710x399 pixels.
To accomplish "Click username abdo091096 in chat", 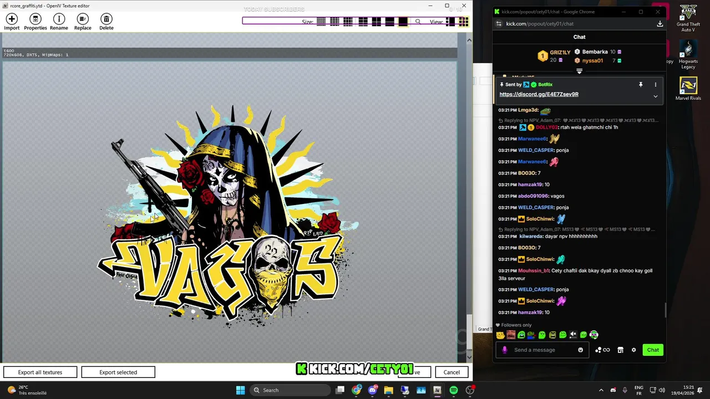I will 533,196.
